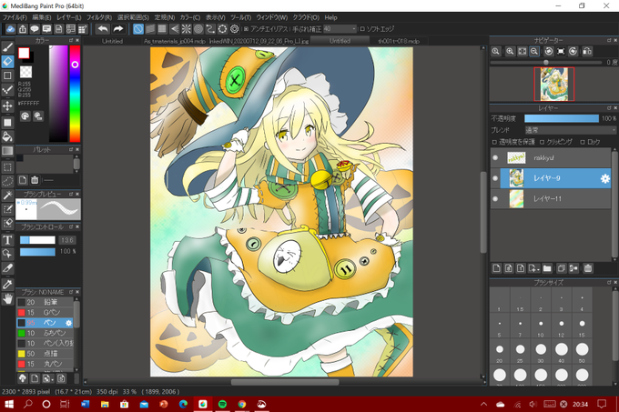Click the Undo arrow
The height and width of the screenshot is (412, 619).
103,29
